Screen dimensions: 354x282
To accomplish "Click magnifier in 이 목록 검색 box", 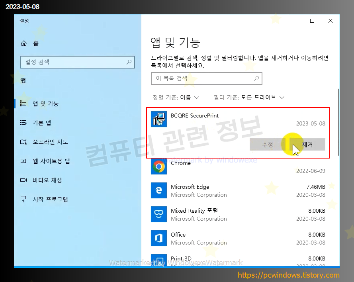I will click(256, 78).
